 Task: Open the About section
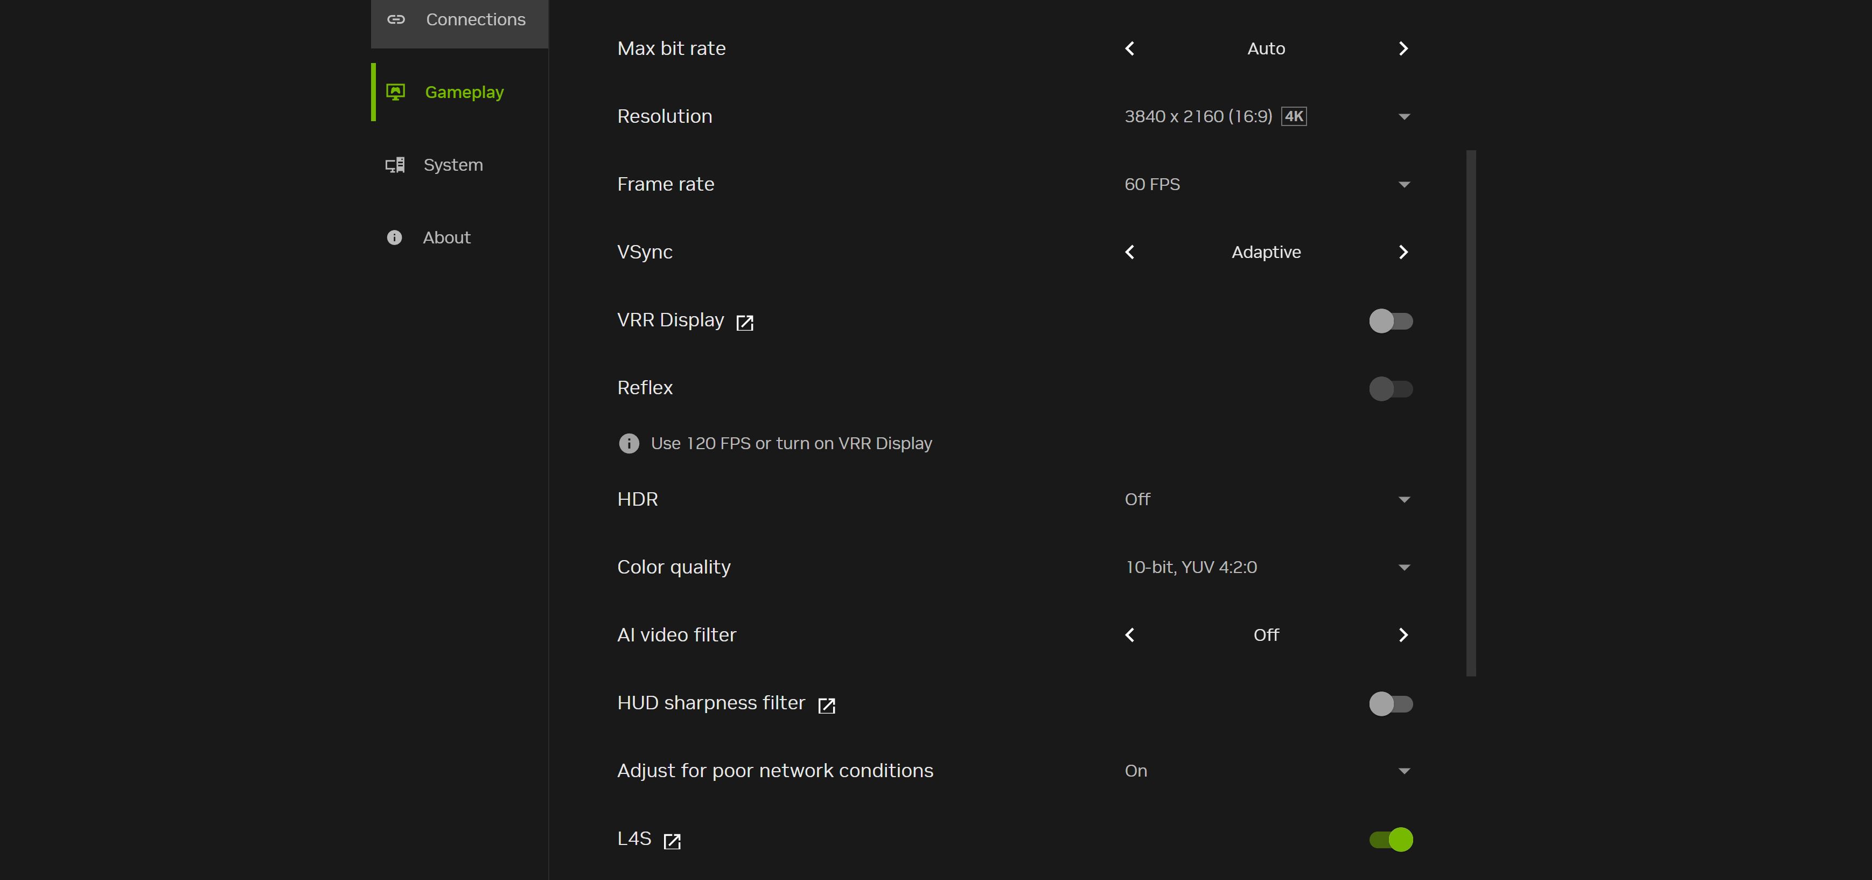445,238
